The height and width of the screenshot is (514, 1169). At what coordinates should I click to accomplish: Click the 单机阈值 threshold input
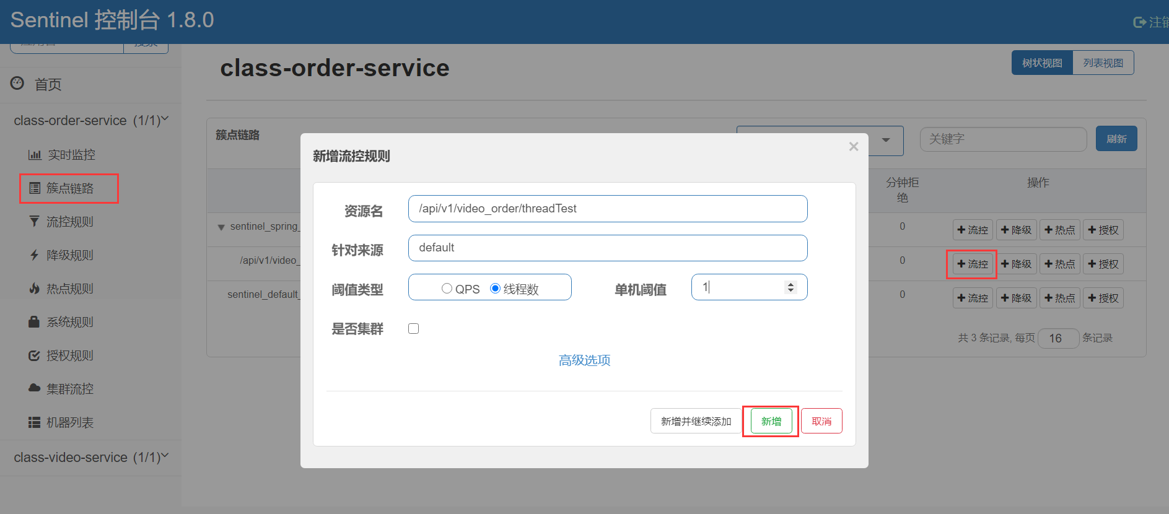click(x=749, y=287)
